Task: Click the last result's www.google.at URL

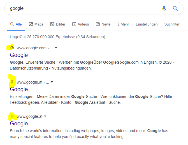Action: click(30, 117)
